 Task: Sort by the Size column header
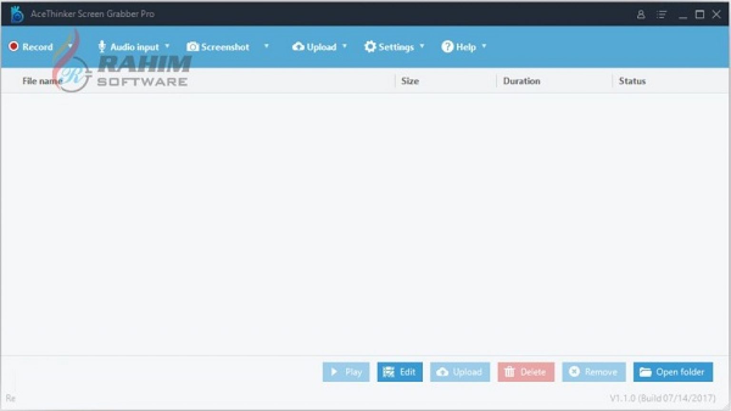click(410, 81)
